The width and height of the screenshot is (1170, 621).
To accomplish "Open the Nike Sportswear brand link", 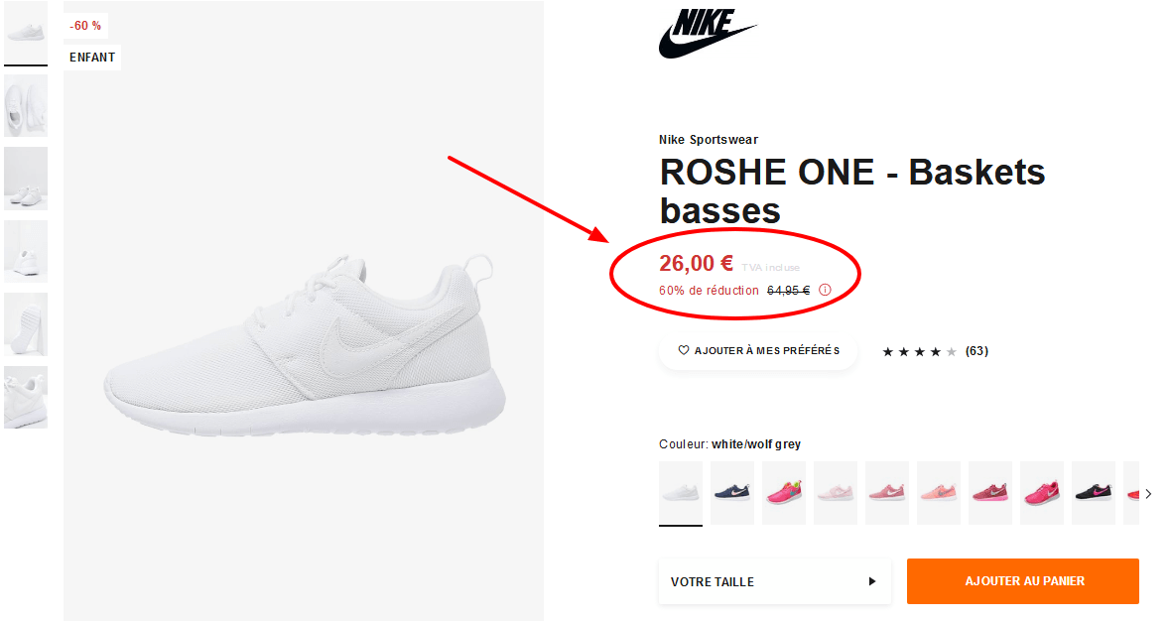I will pyautogui.click(x=708, y=139).
